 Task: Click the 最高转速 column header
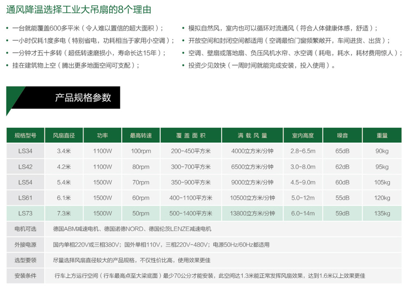pyautogui.click(x=141, y=135)
